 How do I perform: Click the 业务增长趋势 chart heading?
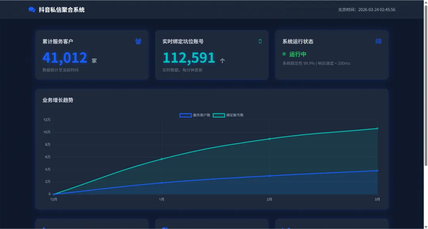point(58,100)
